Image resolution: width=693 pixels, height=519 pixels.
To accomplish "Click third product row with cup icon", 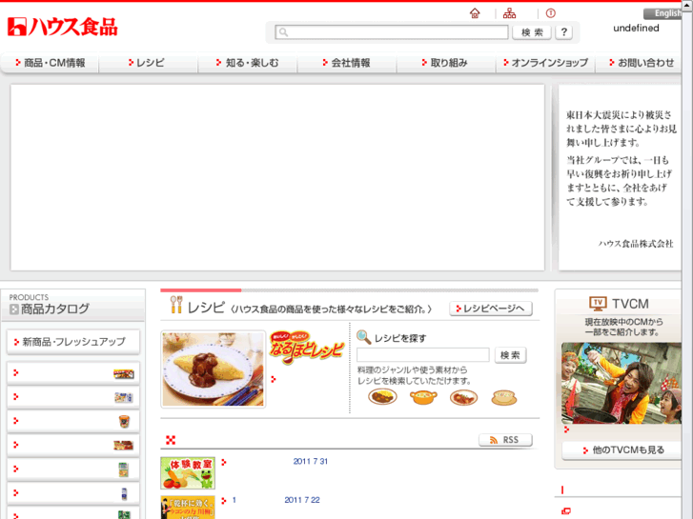I will coord(73,421).
